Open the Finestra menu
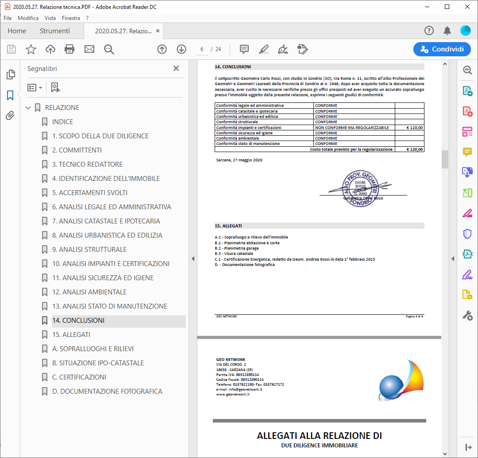Image resolution: width=478 pixels, height=458 pixels. (71, 18)
